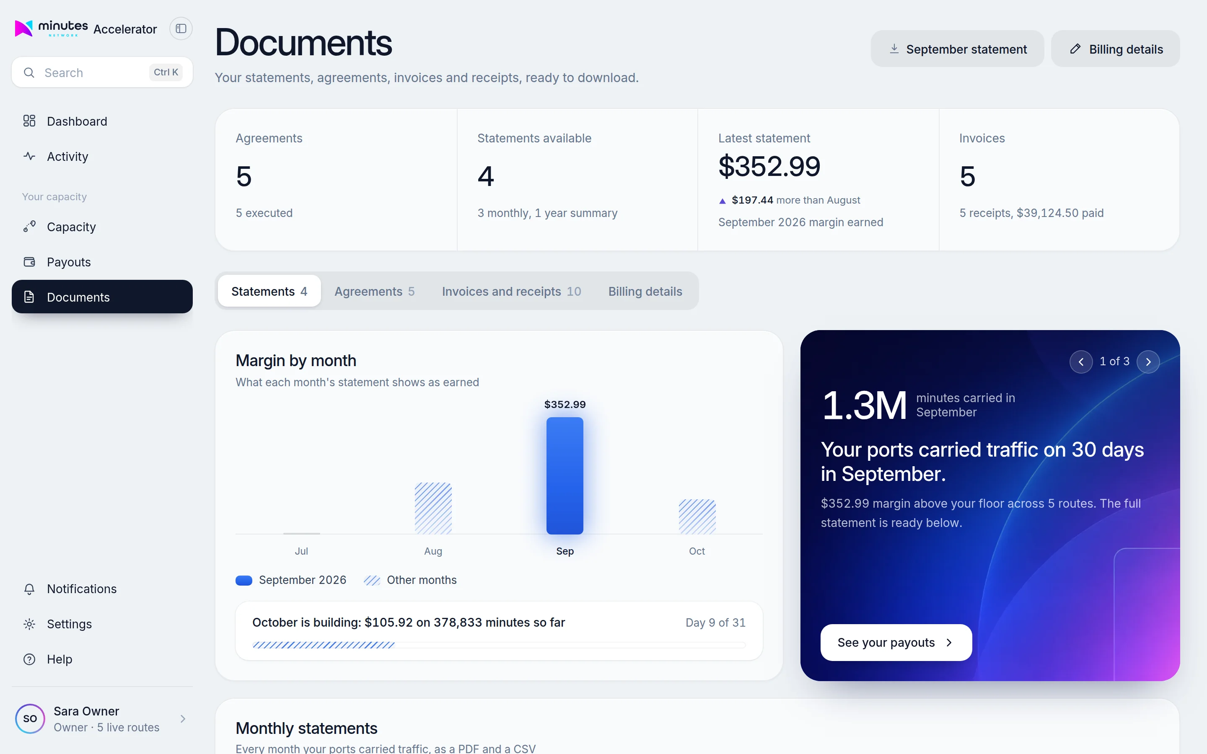Image resolution: width=1207 pixels, height=754 pixels.
Task: Open the Activity page
Action: 102,156
